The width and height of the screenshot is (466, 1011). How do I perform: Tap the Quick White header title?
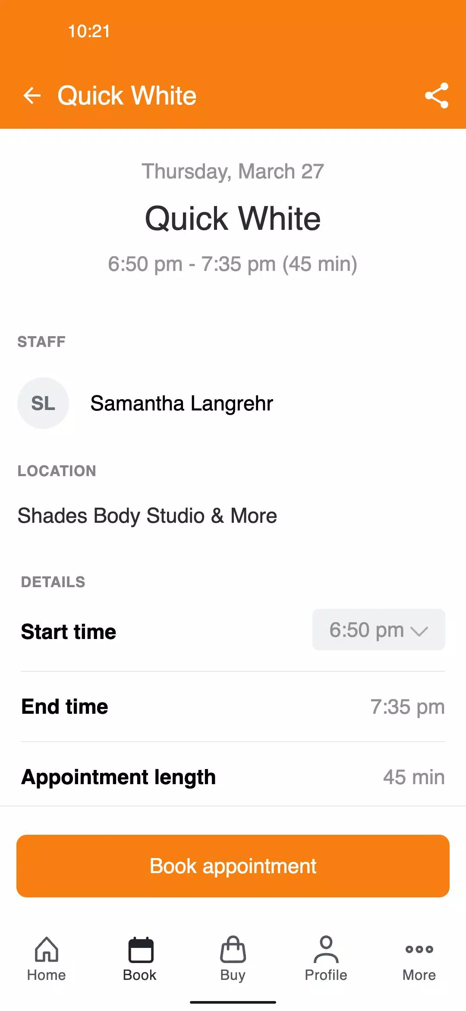[127, 95]
